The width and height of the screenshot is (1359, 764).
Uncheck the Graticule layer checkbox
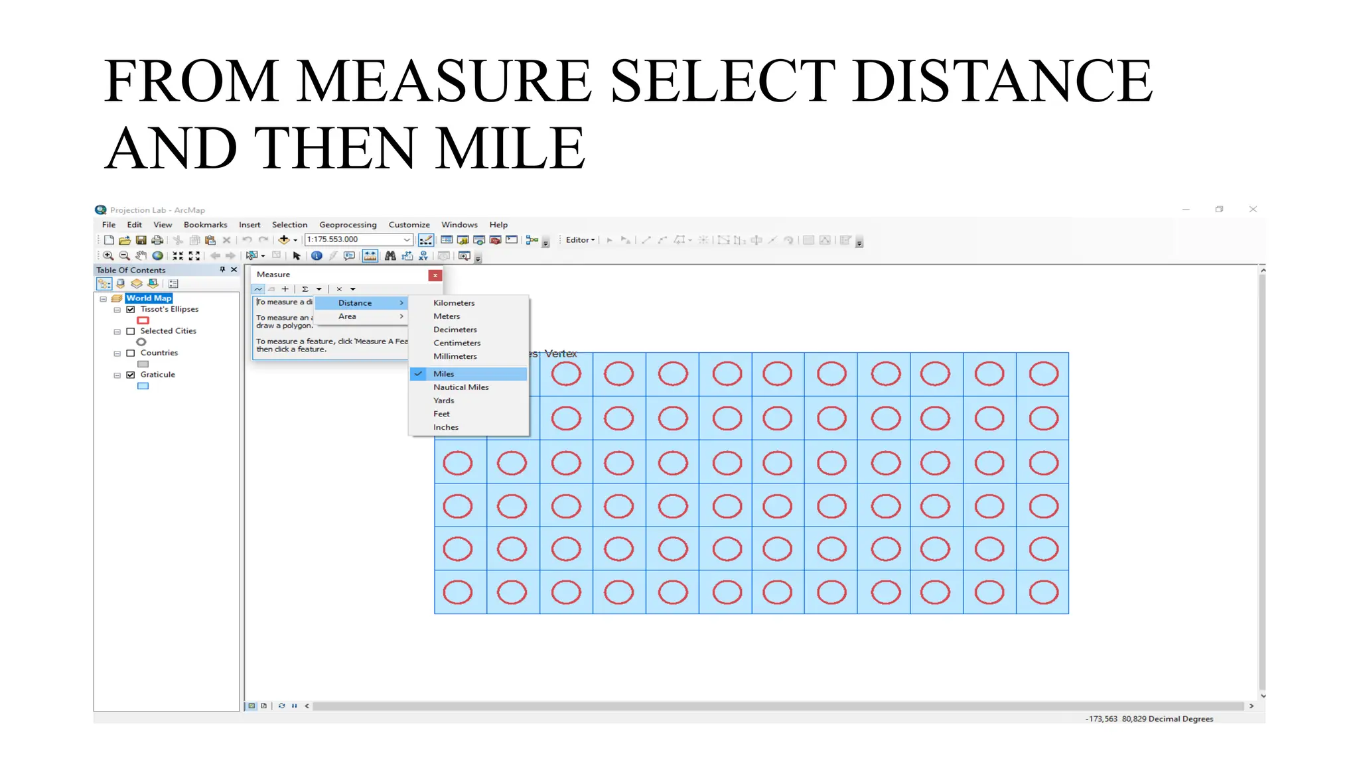click(131, 375)
